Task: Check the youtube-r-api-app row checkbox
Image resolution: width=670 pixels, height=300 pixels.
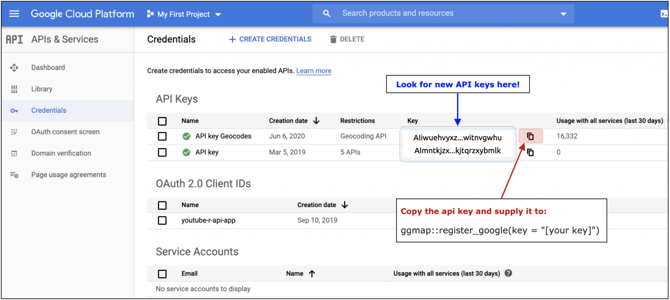Action: [x=162, y=220]
